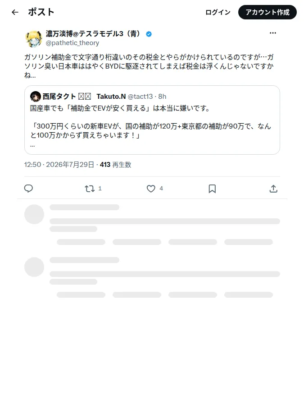Click quoted author's small avatar
The height and width of the screenshot is (406, 304).
(x=36, y=97)
